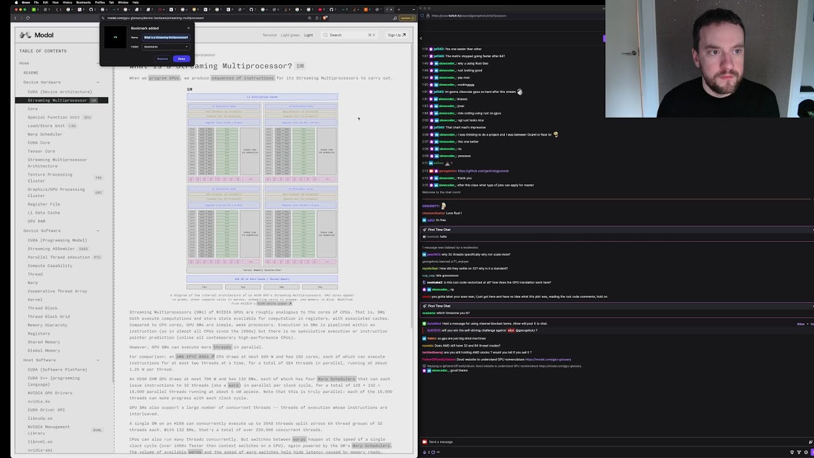
Task: Open the emote picker in the chat input
Action: point(810,442)
